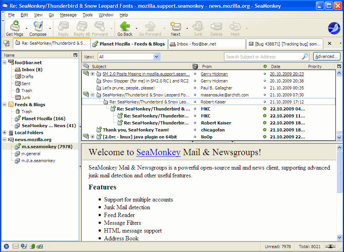
Task: Collapse the SeaMonkey/Thunderbird Snow Leopard thread
Action: 93,95
